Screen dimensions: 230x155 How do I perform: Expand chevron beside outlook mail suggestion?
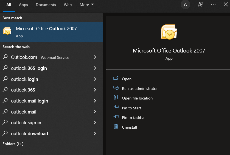(95, 112)
